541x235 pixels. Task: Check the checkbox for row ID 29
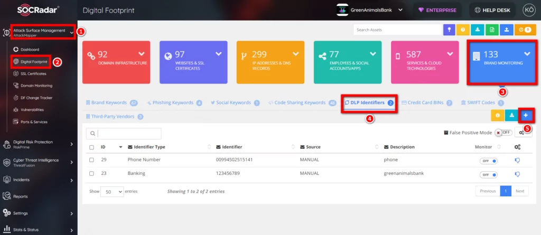[91, 160]
